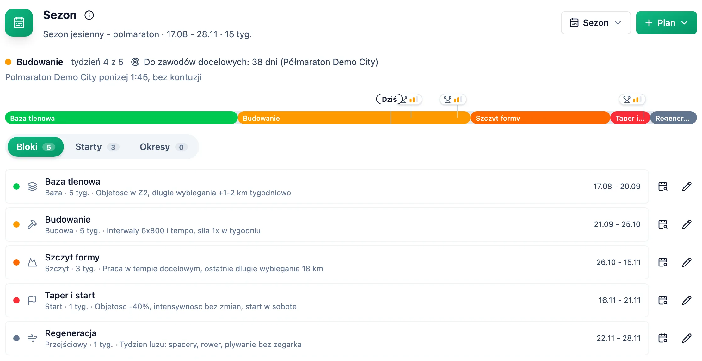Open the green Plan dropdown button
The height and width of the screenshot is (361, 702).
(666, 23)
